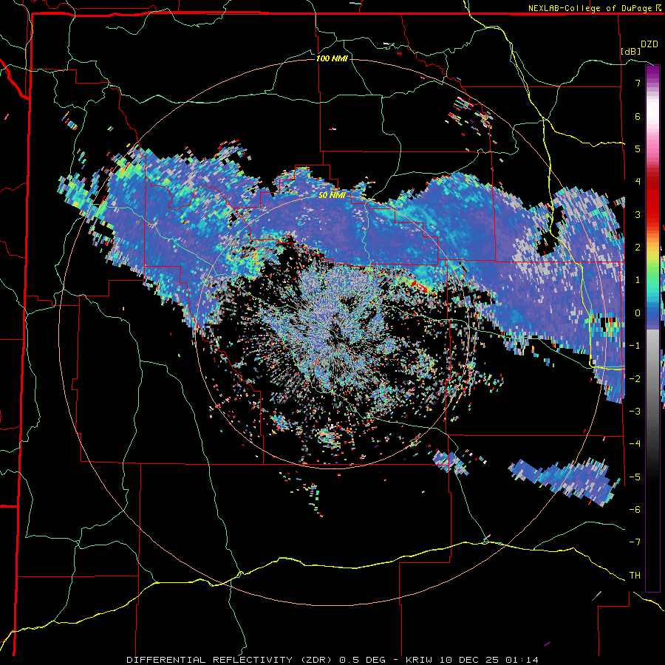Click the -5 value on the dB scale
Image resolution: width=665 pixels, height=665 pixels.
635,477
